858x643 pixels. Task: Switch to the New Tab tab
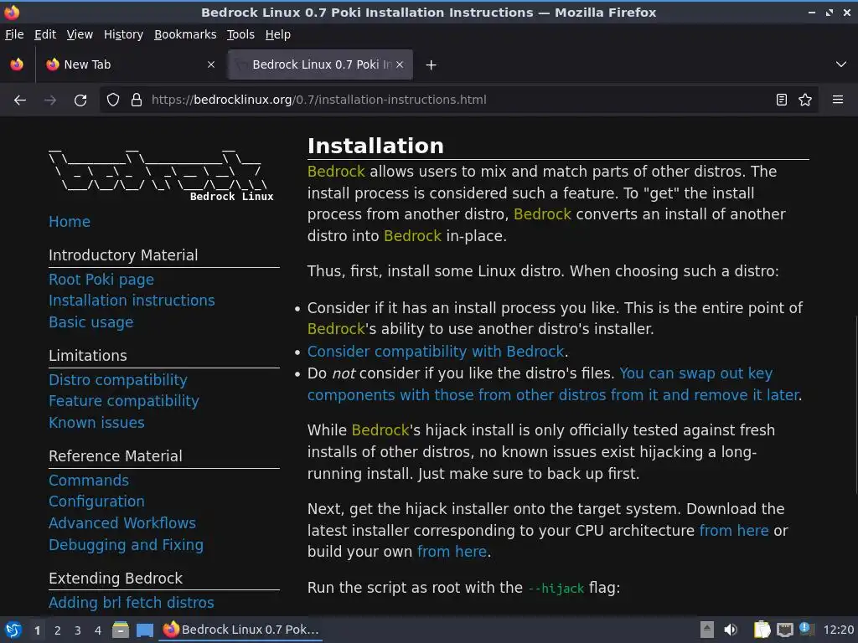pos(132,64)
